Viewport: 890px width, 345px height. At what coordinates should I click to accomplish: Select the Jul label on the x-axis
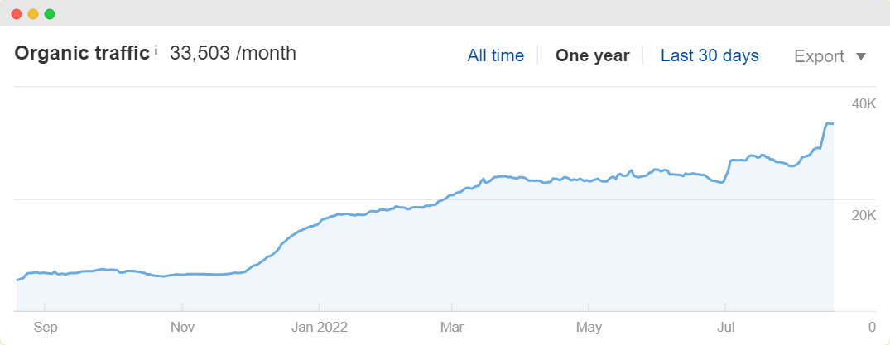[x=724, y=328]
